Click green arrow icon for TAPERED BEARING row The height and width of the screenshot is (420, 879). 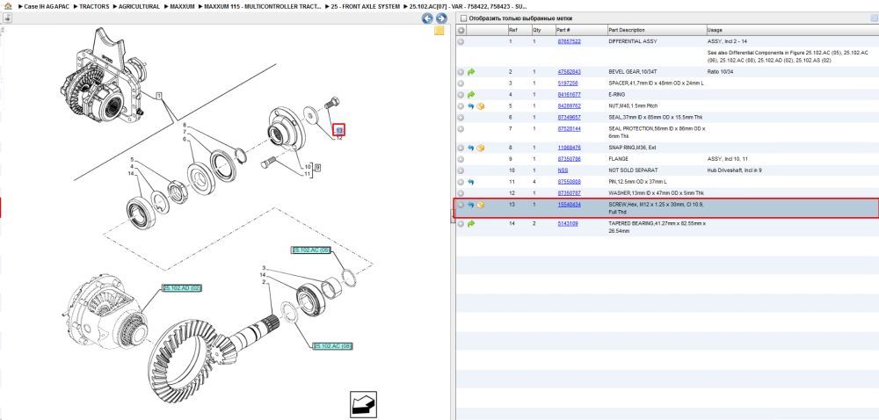(471, 224)
